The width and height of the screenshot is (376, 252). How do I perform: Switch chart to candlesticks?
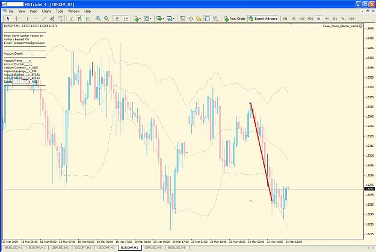point(79,19)
